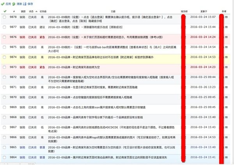Image resolution: width=234 pixels, height=165 pixels.
Task: Click the date 2016-03-24 14:24
Action: coord(203,37)
